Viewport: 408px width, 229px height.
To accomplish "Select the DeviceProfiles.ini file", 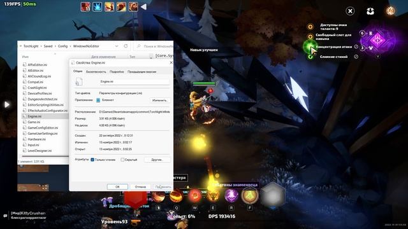I will point(40,94).
